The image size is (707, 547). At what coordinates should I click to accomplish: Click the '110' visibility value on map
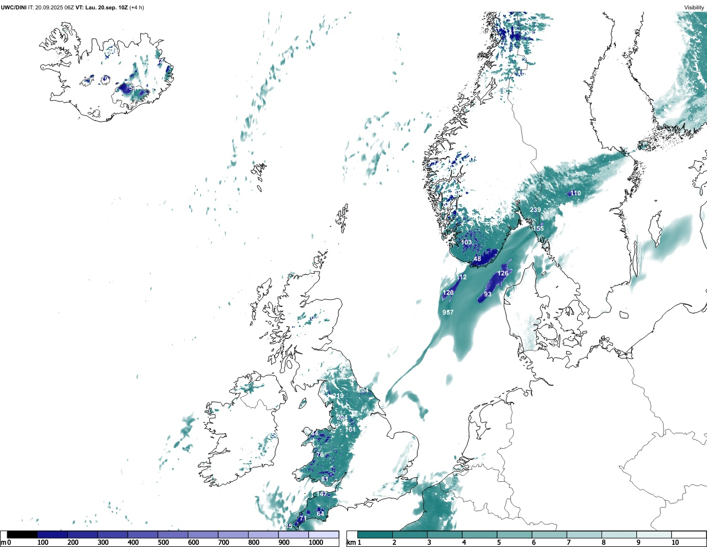tap(576, 193)
